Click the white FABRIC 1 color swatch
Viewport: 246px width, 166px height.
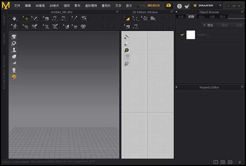point(191,35)
